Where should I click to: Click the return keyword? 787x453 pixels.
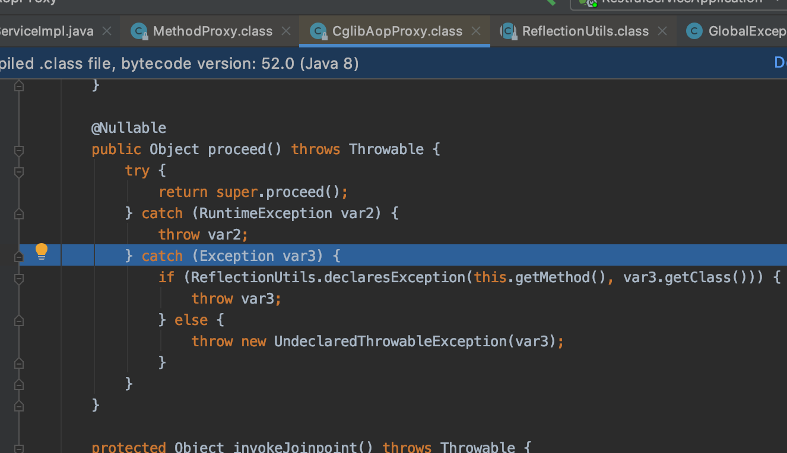[x=183, y=192]
